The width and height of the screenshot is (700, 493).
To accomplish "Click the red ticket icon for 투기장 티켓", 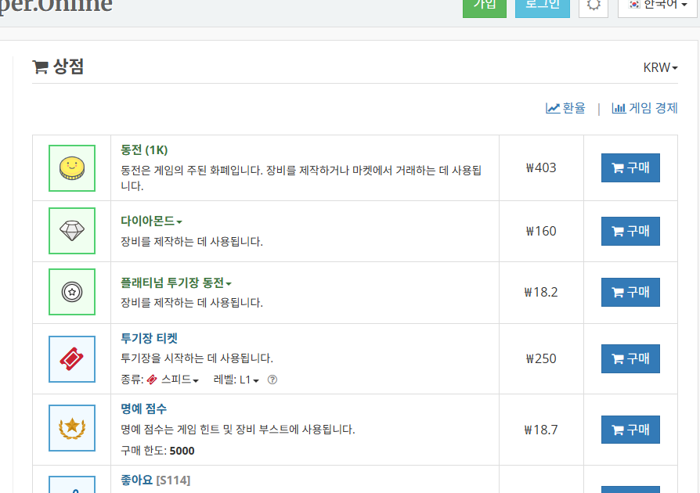I will point(72,358).
